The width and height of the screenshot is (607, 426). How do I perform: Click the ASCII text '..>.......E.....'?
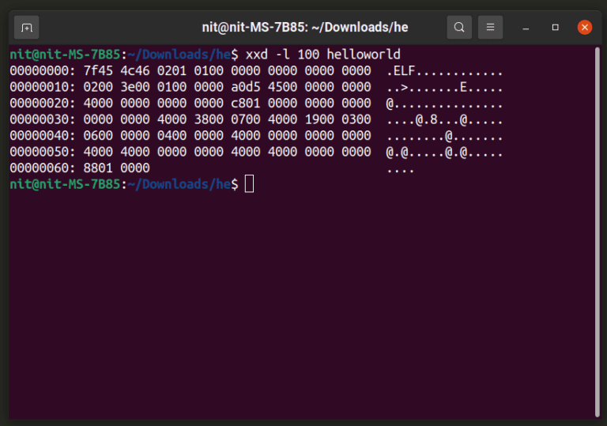pyautogui.click(x=444, y=88)
